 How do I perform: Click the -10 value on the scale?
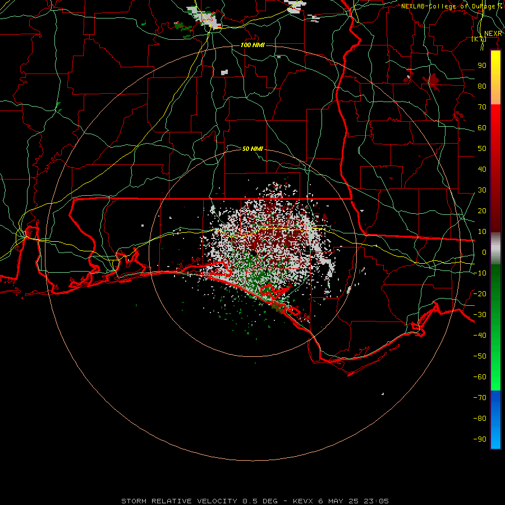[480, 273]
